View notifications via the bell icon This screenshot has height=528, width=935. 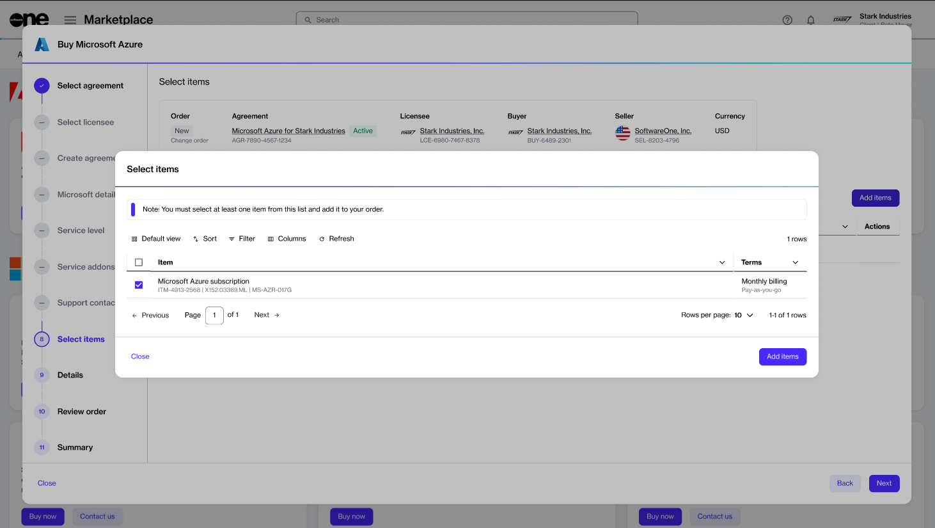811,20
